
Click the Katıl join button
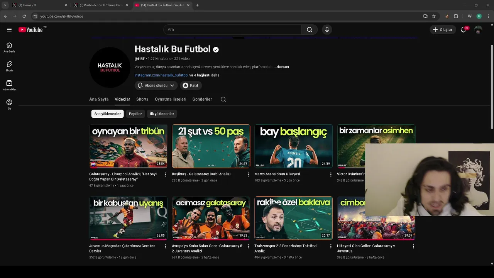click(190, 85)
